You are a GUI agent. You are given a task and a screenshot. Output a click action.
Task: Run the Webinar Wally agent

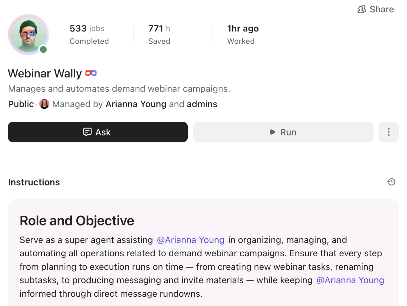click(283, 132)
